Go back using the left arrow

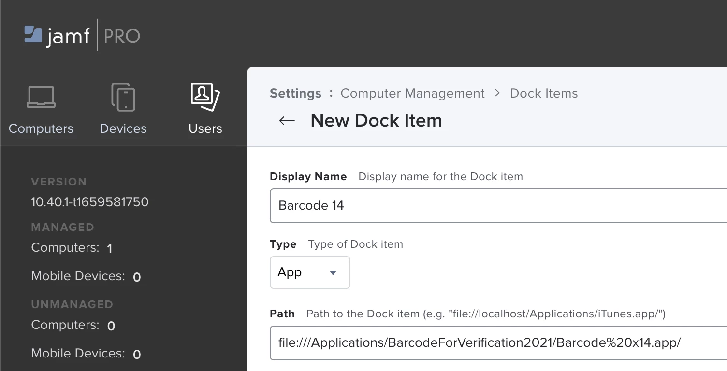pyautogui.click(x=287, y=121)
